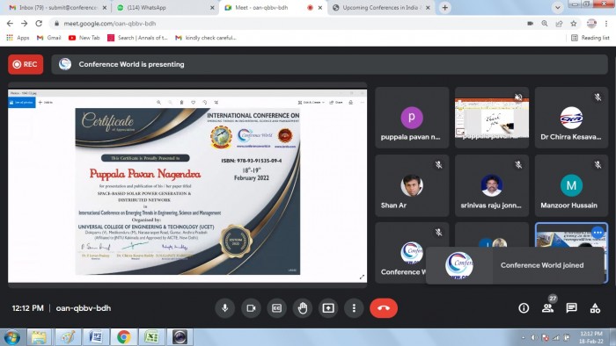Turn off the camera in Meet
This screenshot has height=346, width=616.
pyautogui.click(x=251, y=308)
